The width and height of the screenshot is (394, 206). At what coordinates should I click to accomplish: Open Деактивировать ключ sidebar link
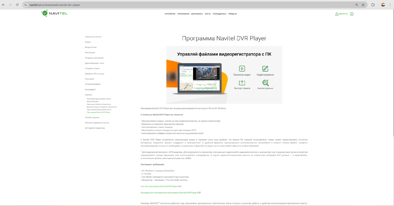click(95, 63)
